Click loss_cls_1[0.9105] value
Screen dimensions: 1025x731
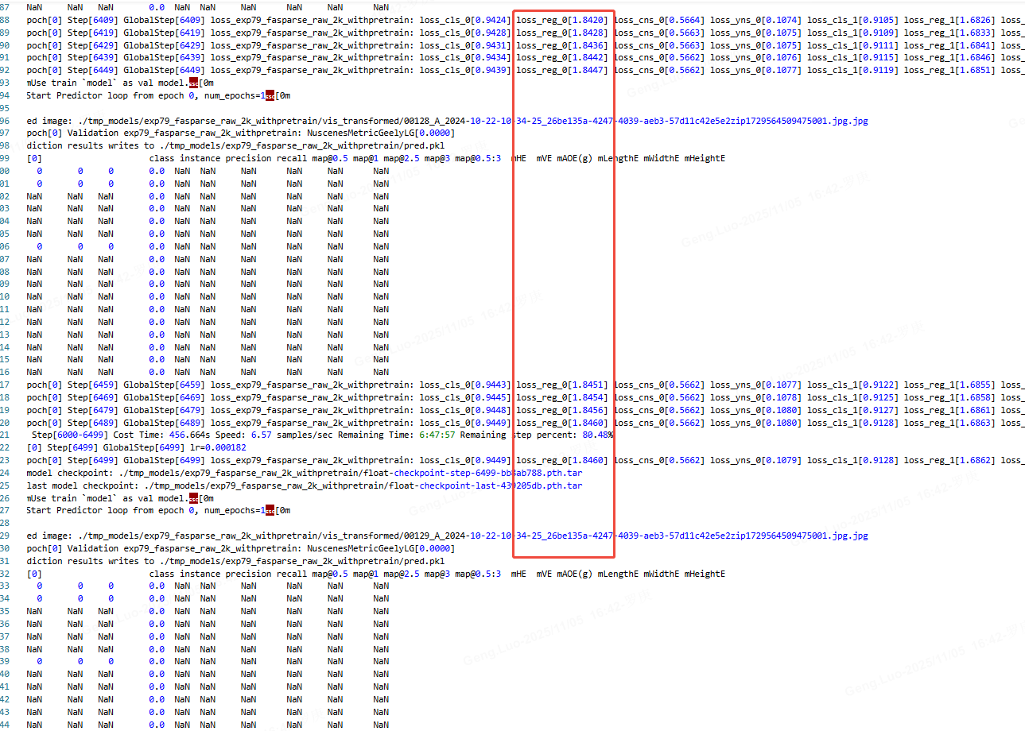tap(853, 20)
